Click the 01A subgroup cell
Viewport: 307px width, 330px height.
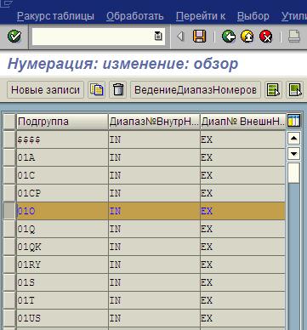62,157
